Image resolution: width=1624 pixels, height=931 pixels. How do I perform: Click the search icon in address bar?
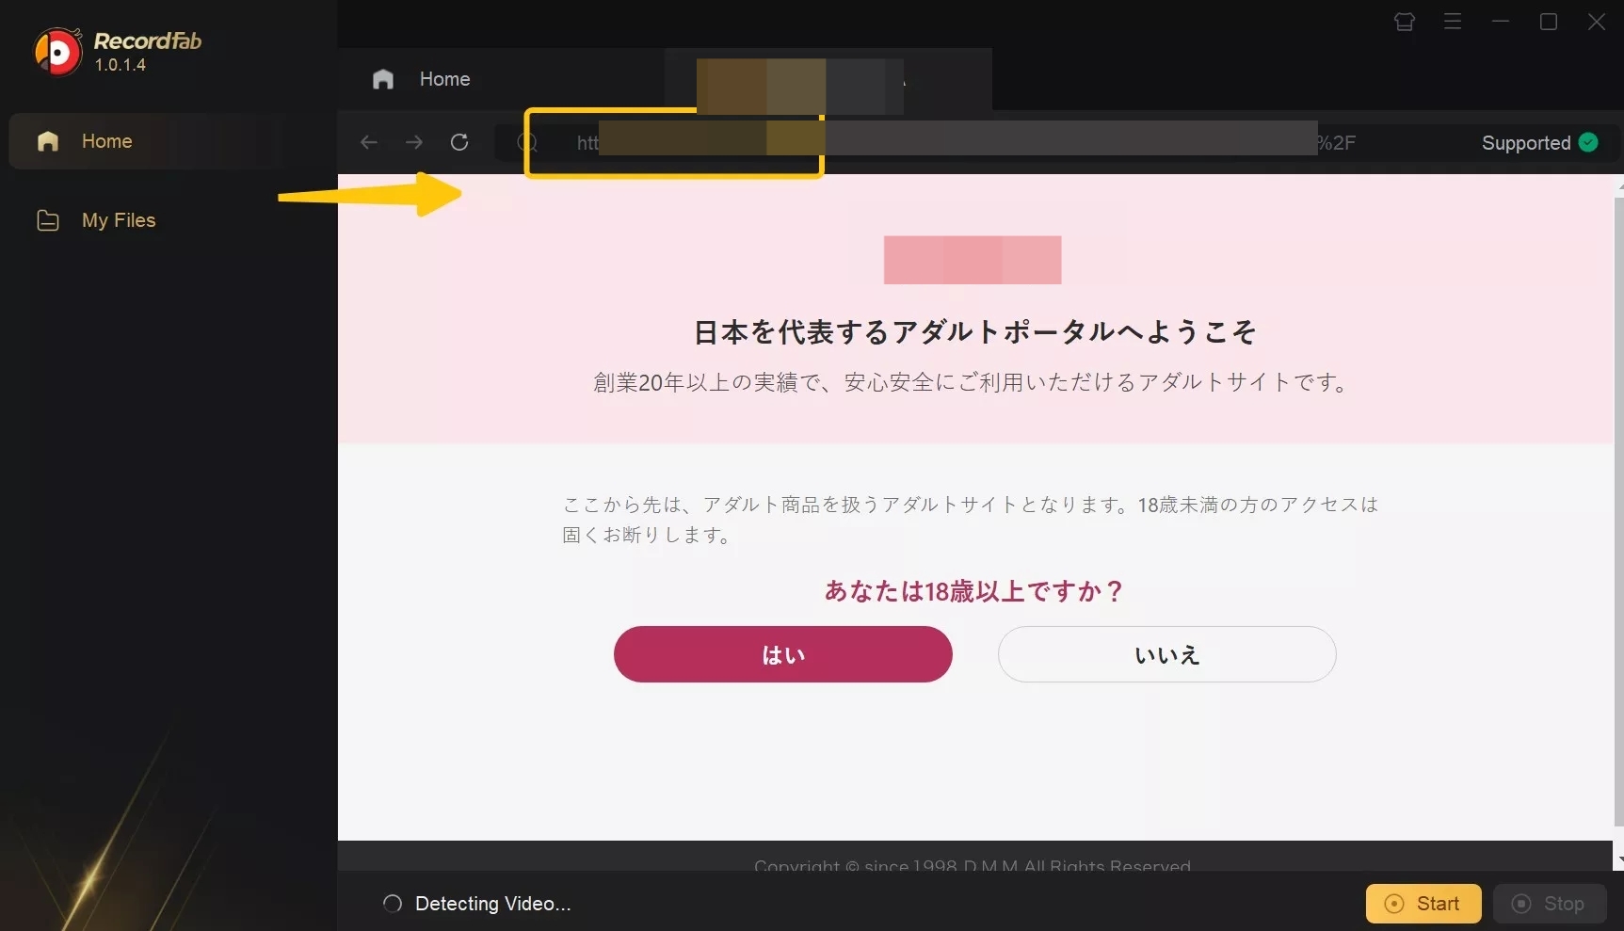(527, 142)
